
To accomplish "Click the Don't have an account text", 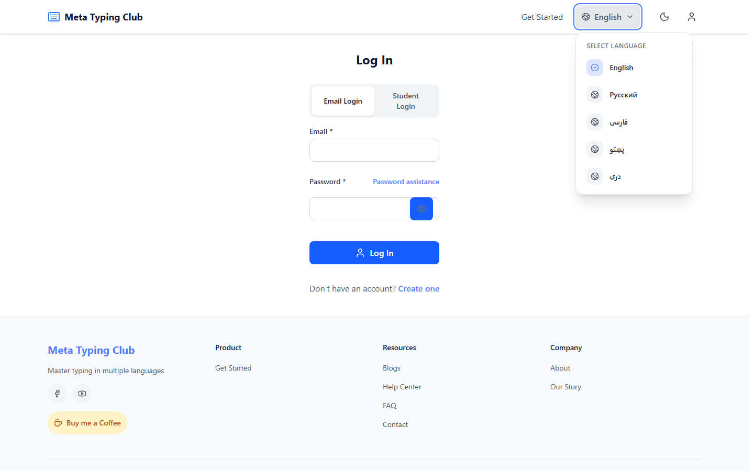I will [353, 289].
